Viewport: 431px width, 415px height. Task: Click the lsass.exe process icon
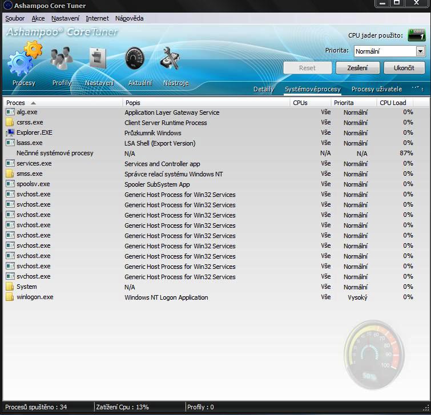10,143
